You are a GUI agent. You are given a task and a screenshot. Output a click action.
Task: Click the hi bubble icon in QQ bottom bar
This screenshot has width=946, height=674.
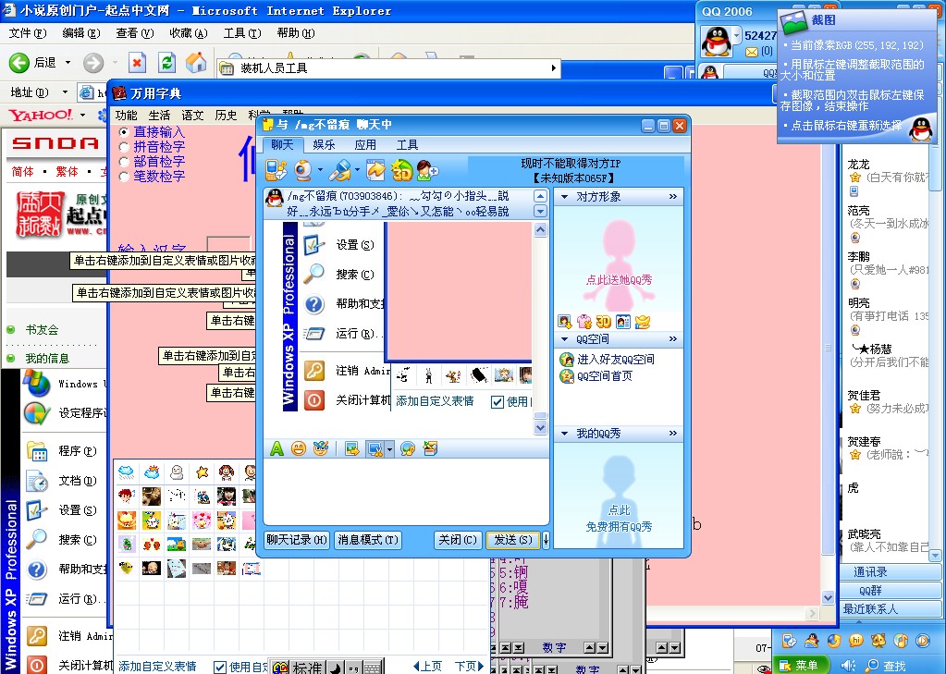click(x=856, y=640)
